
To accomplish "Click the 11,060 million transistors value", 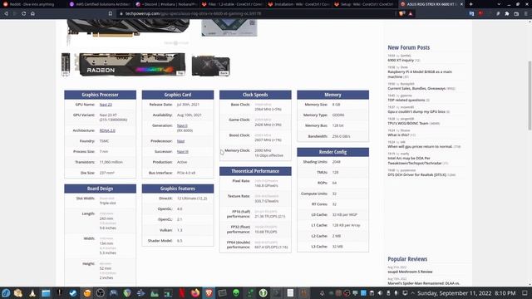I will point(111,162).
